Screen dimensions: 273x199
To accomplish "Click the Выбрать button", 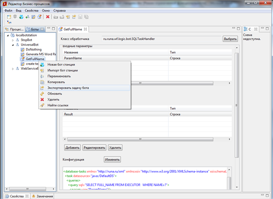I will click(x=230, y=39).
